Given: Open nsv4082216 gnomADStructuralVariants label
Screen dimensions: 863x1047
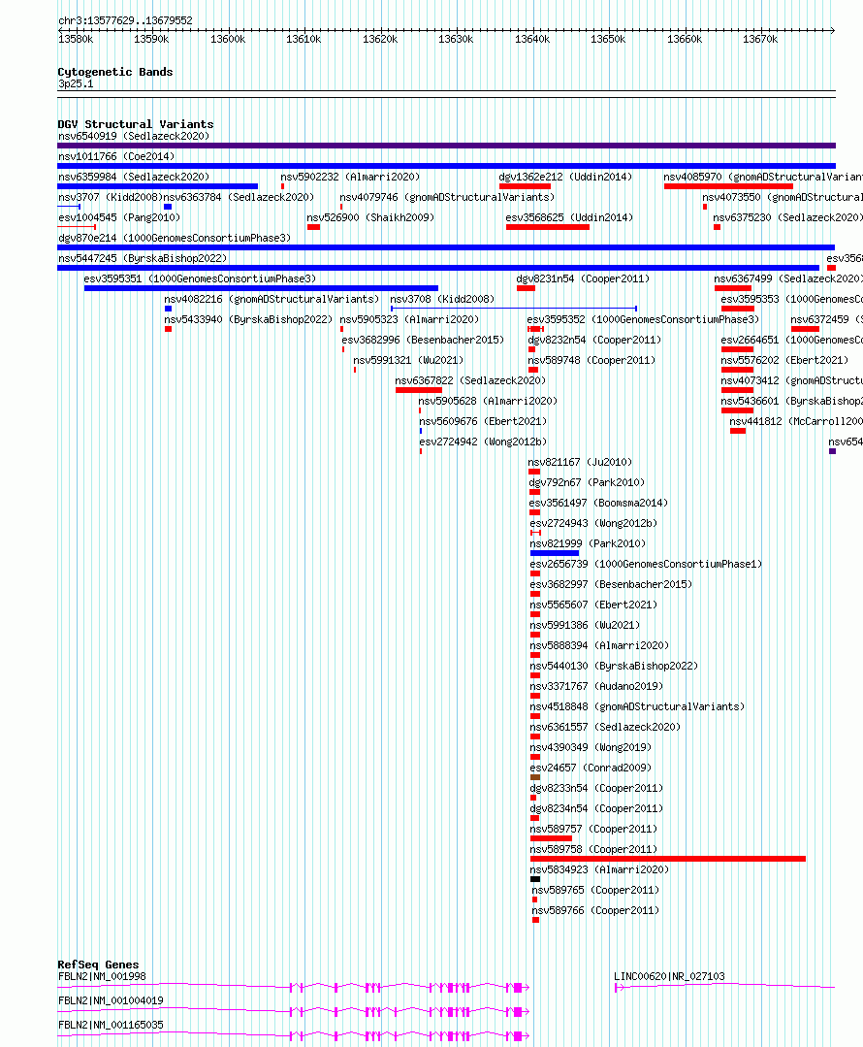Looking at the screenshot, I should (x=272, y=299).
